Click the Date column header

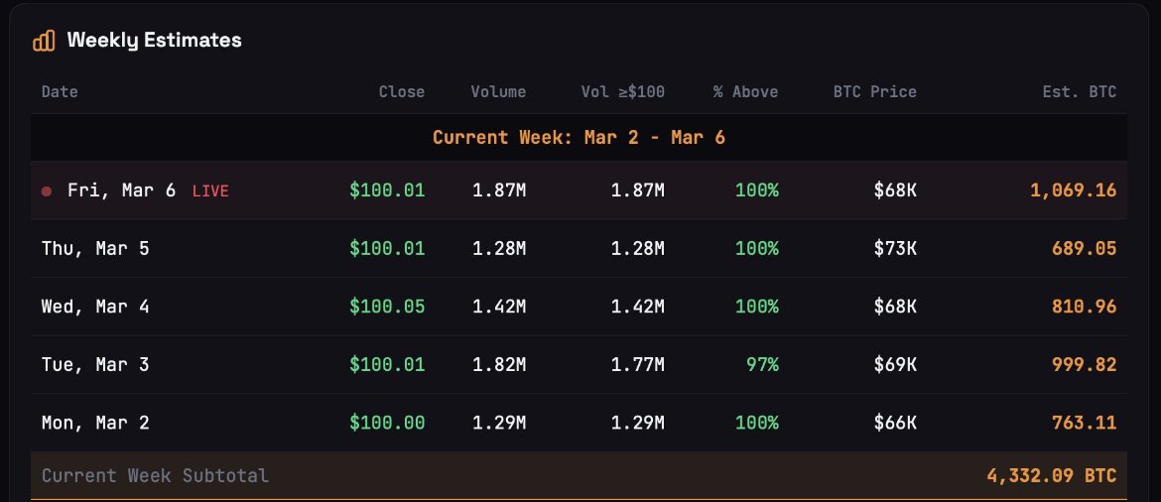click(60, 92)
